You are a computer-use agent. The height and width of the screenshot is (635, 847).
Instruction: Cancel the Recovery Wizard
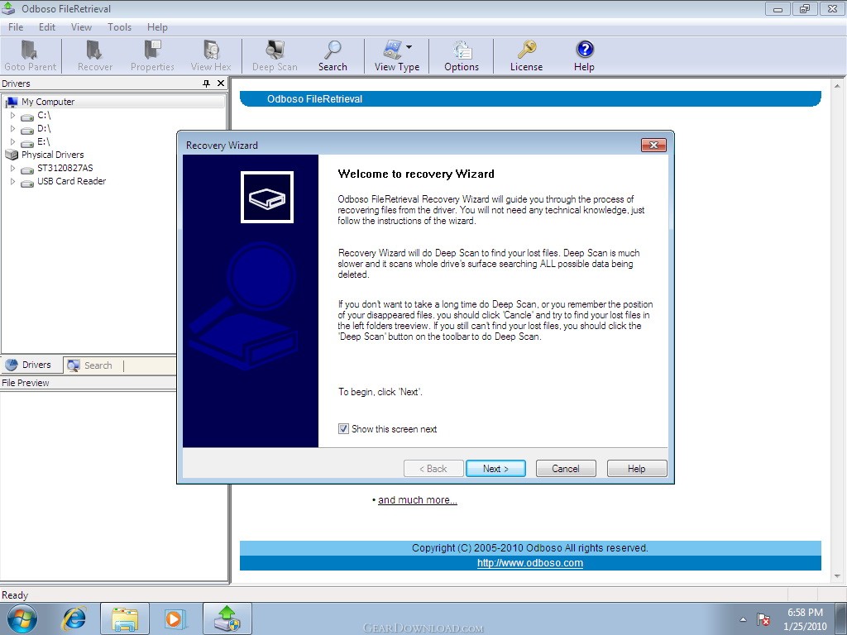[566, 468]
